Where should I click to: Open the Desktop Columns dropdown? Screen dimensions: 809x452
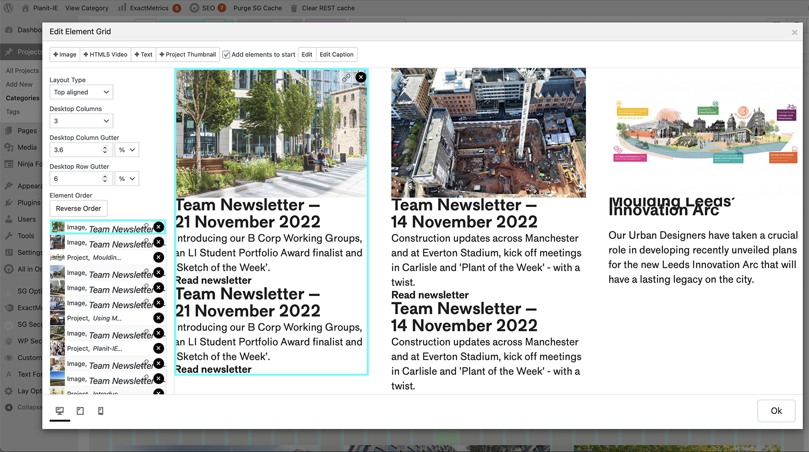(81, 121)
